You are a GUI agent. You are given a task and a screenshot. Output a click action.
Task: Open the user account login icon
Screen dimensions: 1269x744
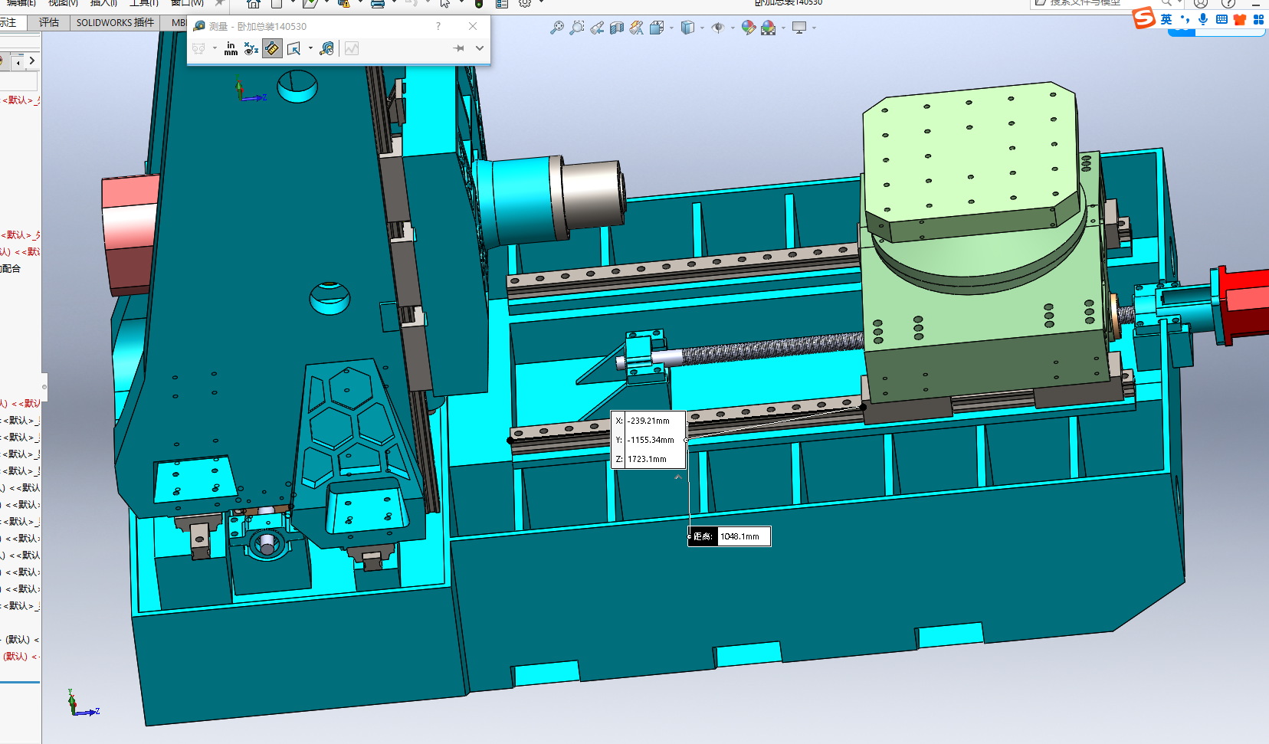tap(1201, 3)
